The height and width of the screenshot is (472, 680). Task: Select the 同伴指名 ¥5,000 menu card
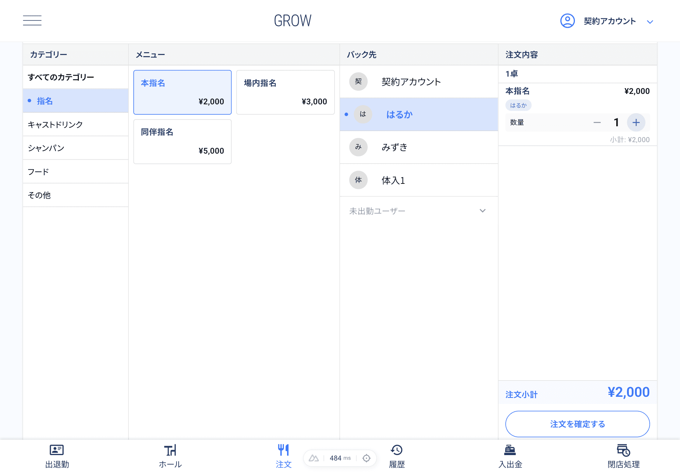point(182,141)
